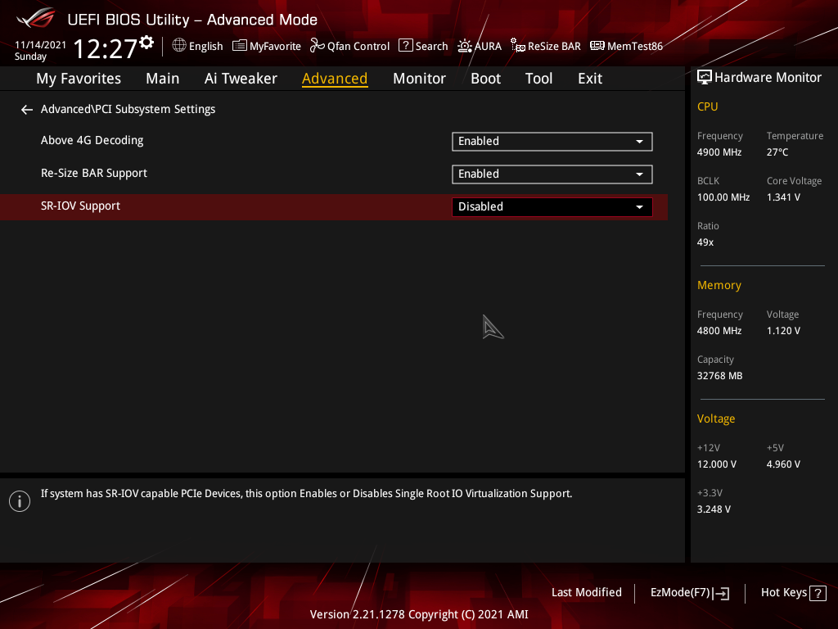Viewport: 838px width, 629px height.
Task: Go to the Boot tab
Action: click(485, 79)
